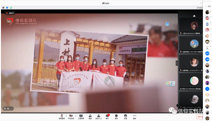This screenshot has height=123, width=212.
Task: Open the Share Screen option
Action: [x=81, y=117]
